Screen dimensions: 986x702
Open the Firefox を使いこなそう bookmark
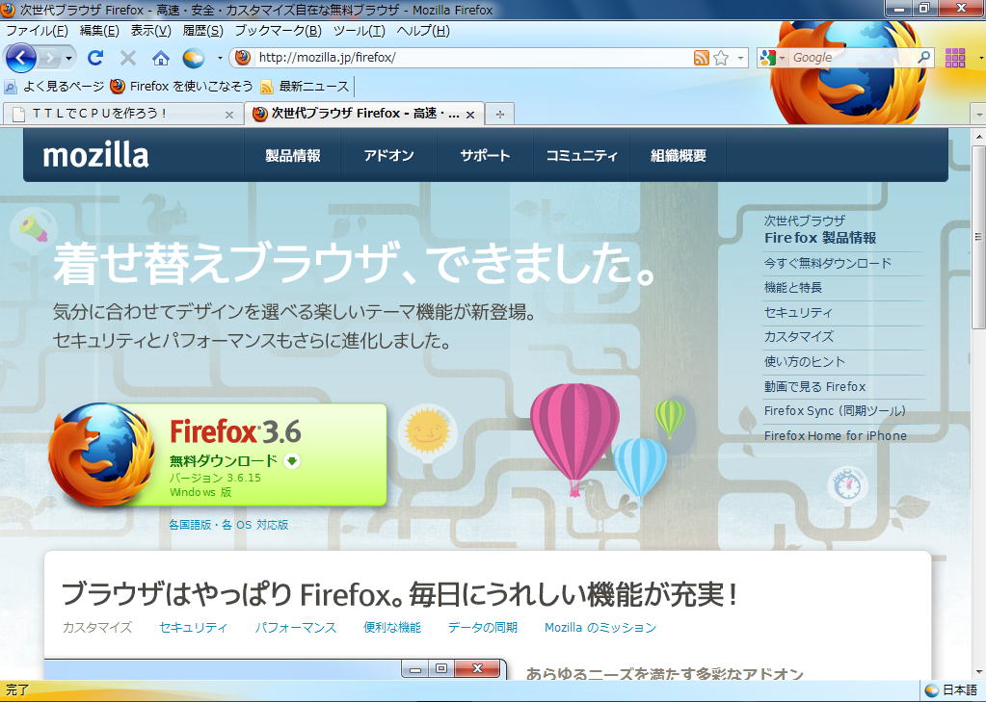click(181, 86)
